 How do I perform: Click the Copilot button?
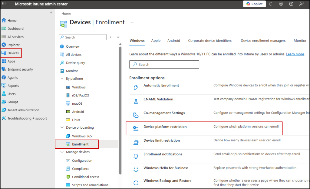coord(254,4)
